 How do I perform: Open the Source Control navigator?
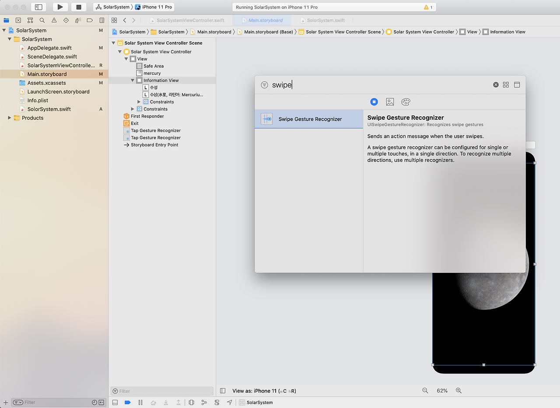point(18,20)
